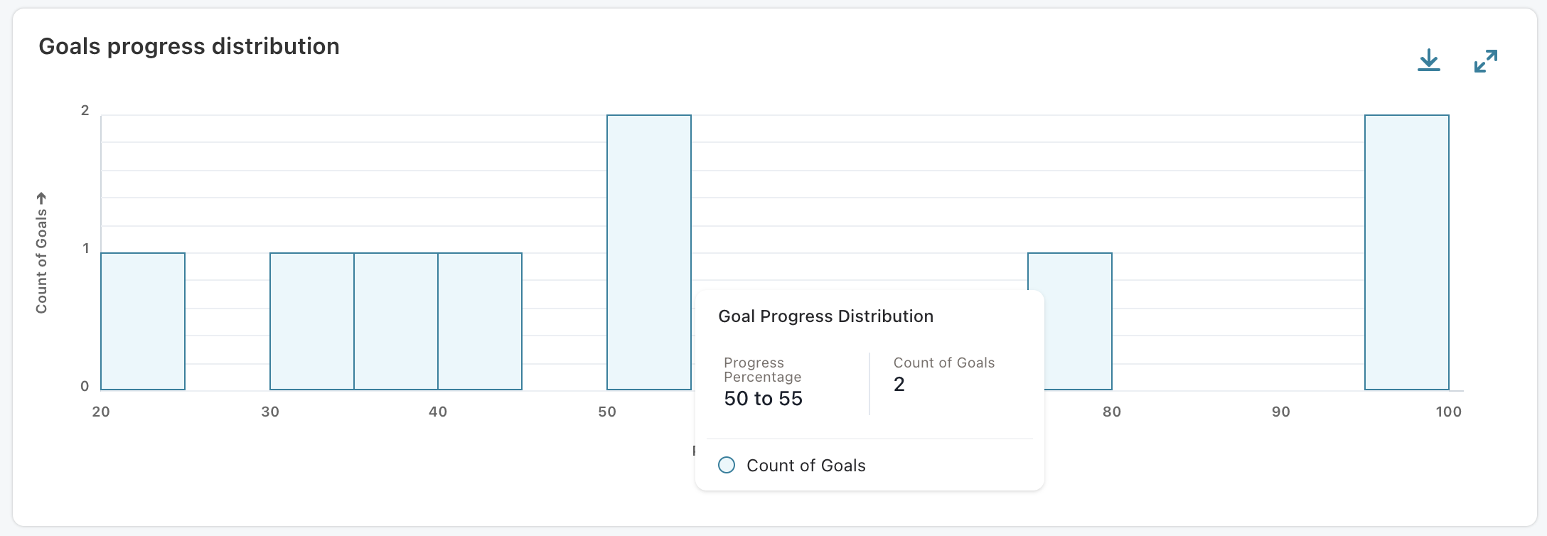This screenshot has height=536, width=1547.
Task: Click the bar spanning 35 to 40 percent
Action: (x=396, y=321)
